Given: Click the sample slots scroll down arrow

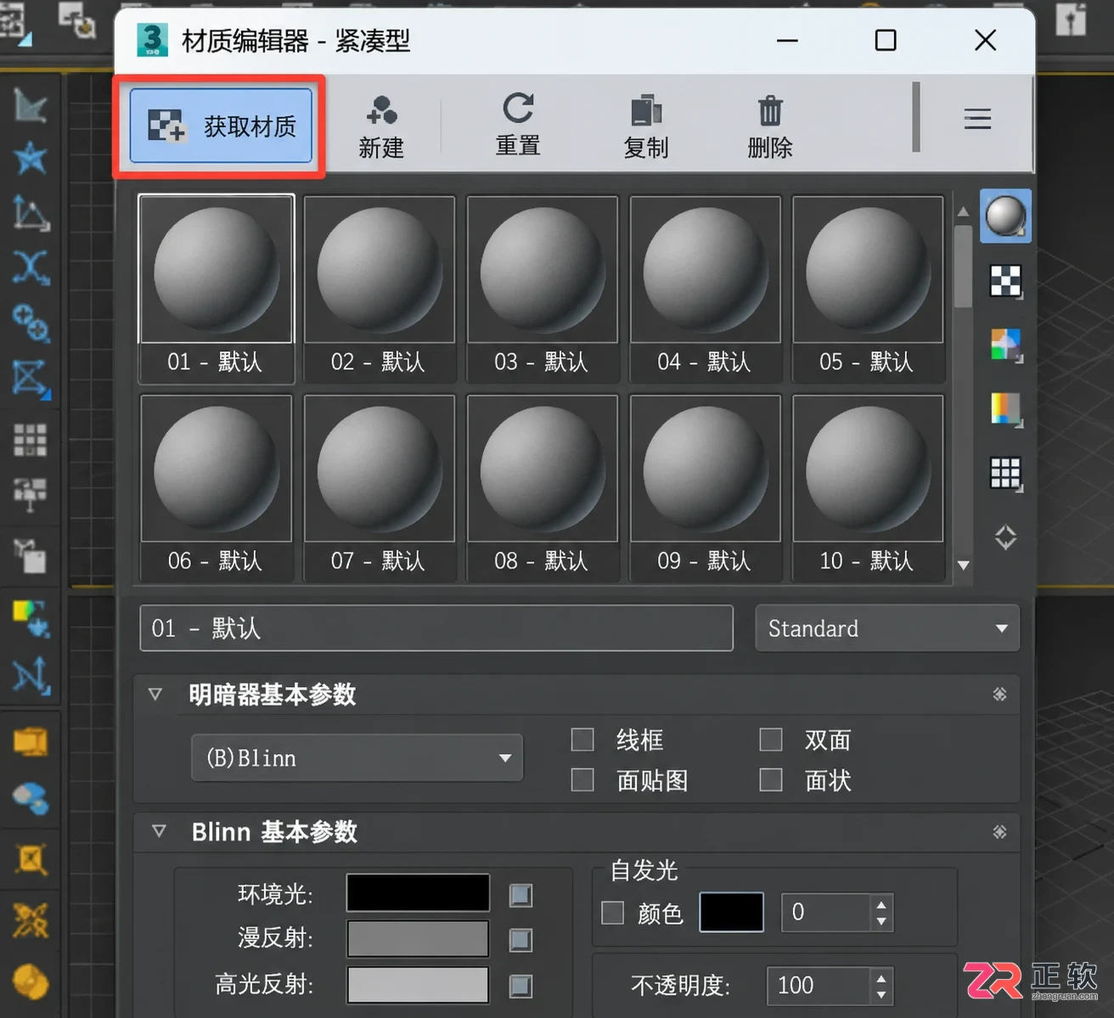Looking at the screenshot, I should [963, 565].
